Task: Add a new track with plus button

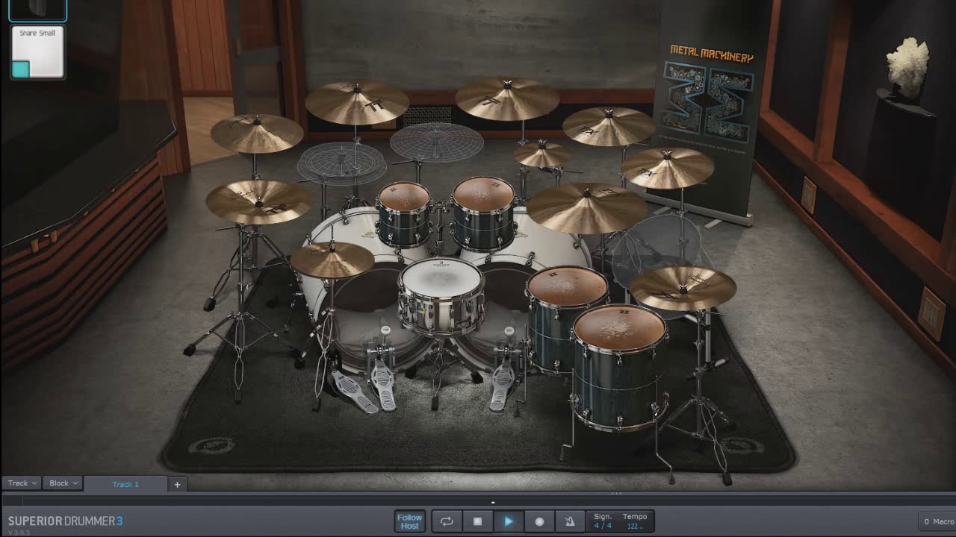Action: [177, 484]
